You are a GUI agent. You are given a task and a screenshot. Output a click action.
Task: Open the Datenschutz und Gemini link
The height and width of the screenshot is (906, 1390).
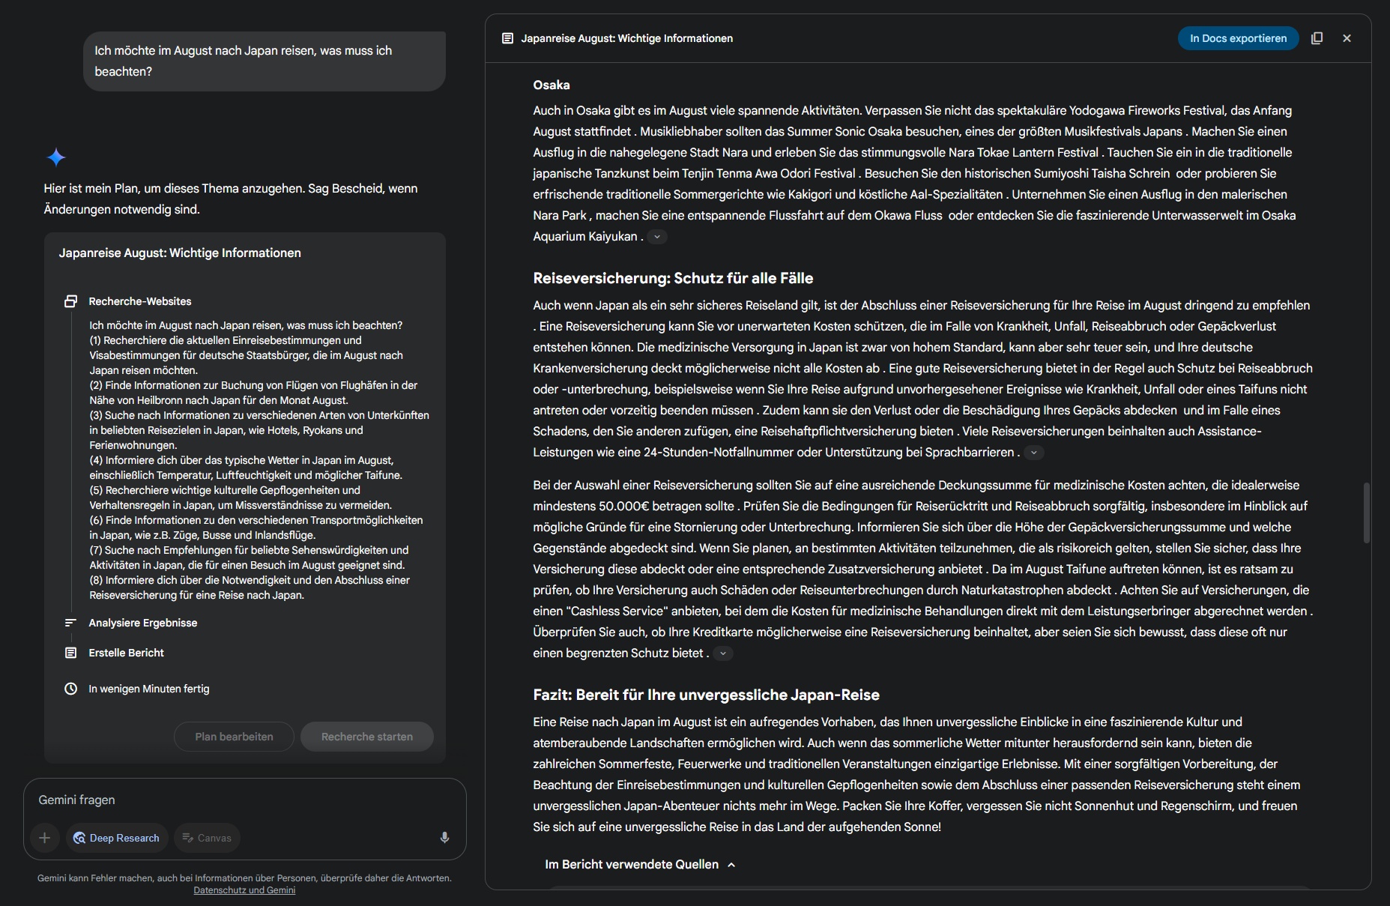point(244,890)
